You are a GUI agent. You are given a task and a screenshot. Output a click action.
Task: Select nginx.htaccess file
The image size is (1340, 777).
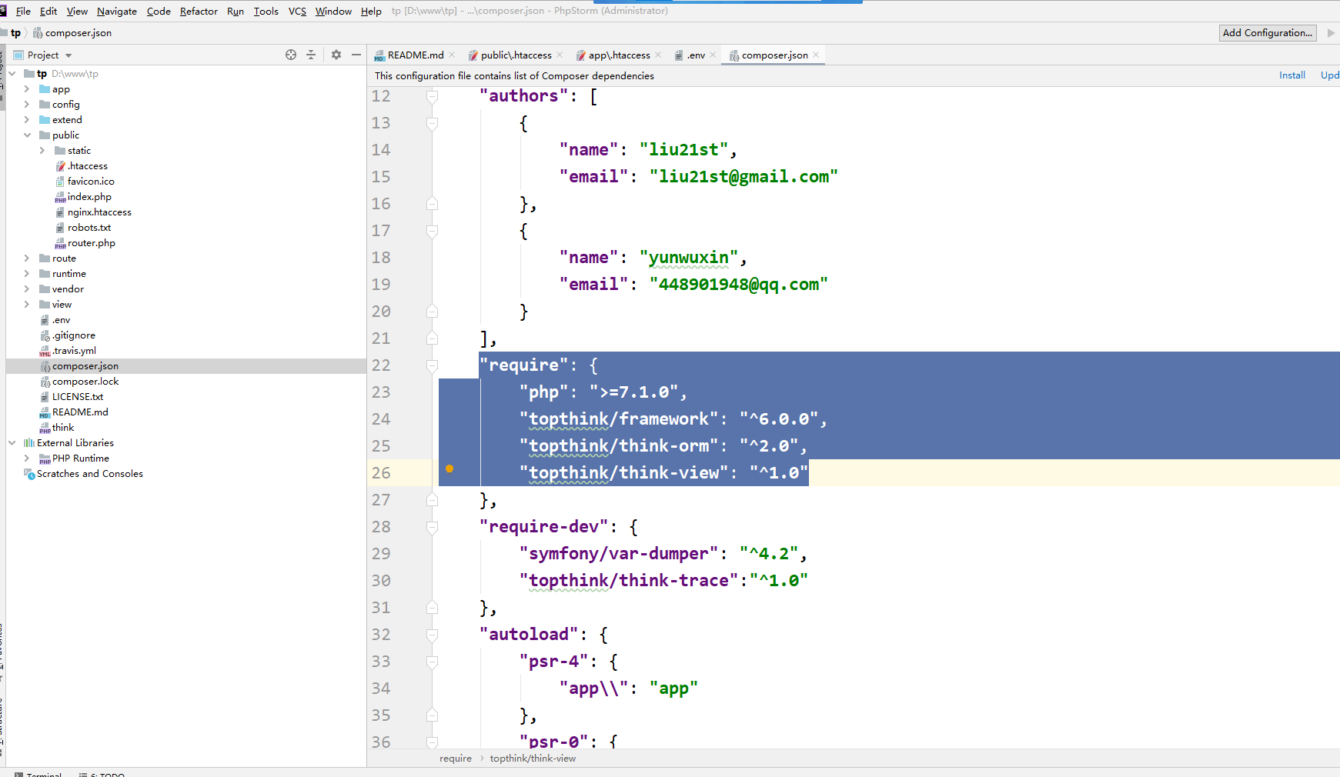99,212
